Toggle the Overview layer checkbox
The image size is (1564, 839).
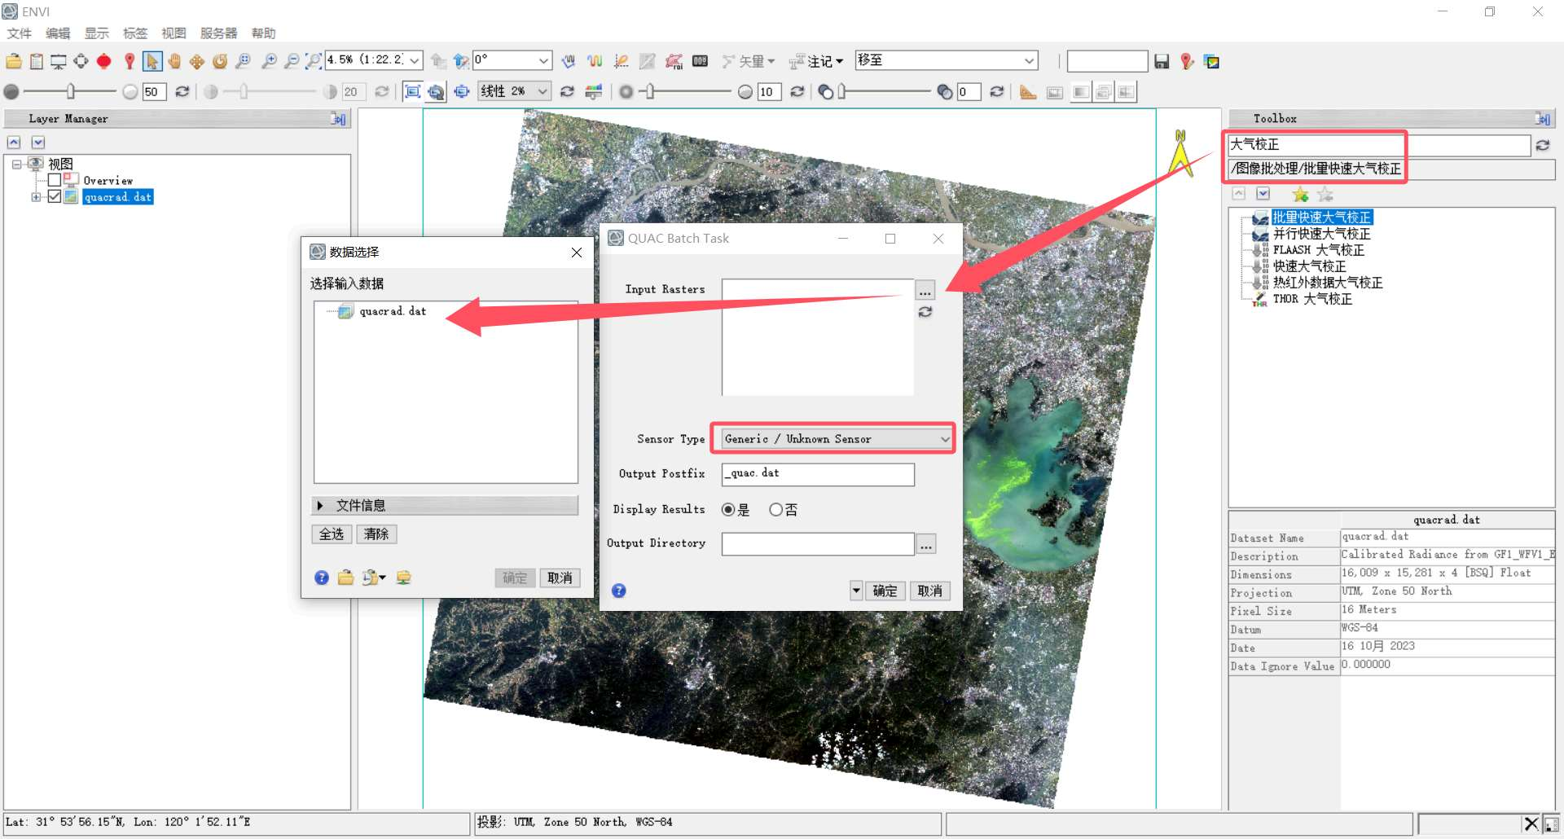[55, 180]
